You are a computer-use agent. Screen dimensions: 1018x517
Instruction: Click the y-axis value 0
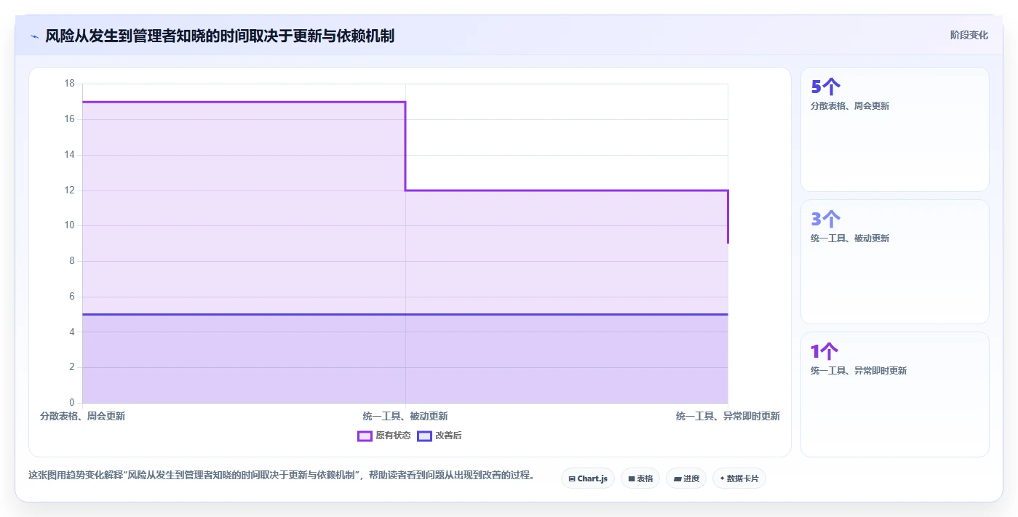71,403
